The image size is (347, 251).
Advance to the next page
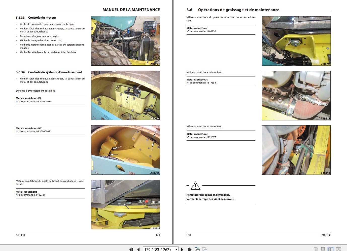182,249
